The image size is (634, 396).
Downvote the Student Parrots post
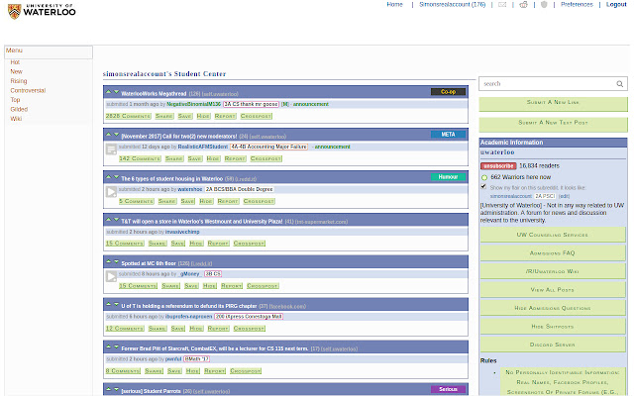[116, 389]
